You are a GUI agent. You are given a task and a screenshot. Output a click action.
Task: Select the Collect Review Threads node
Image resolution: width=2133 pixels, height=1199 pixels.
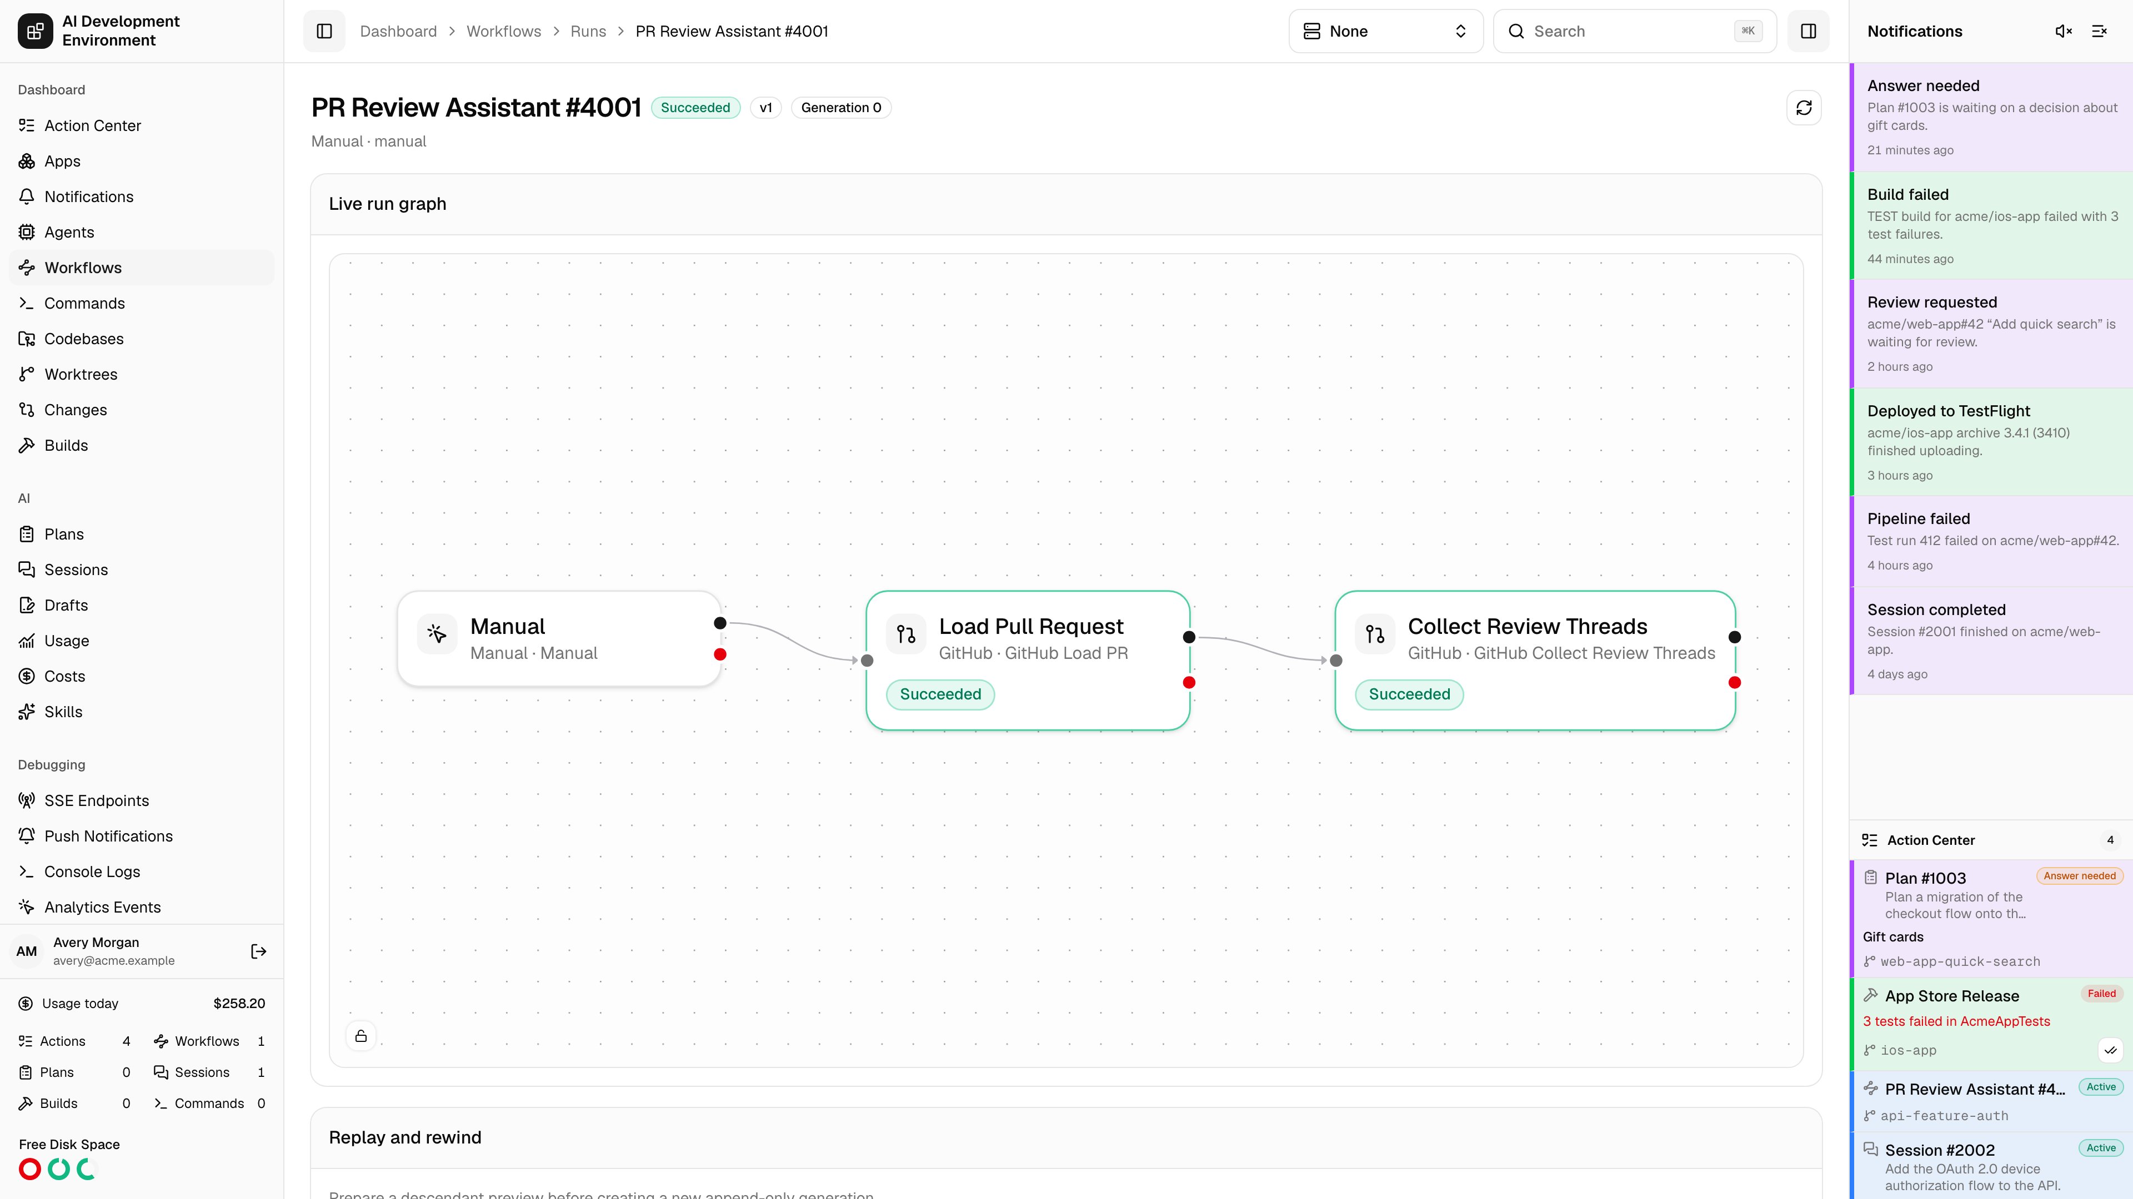point(1534,661)
